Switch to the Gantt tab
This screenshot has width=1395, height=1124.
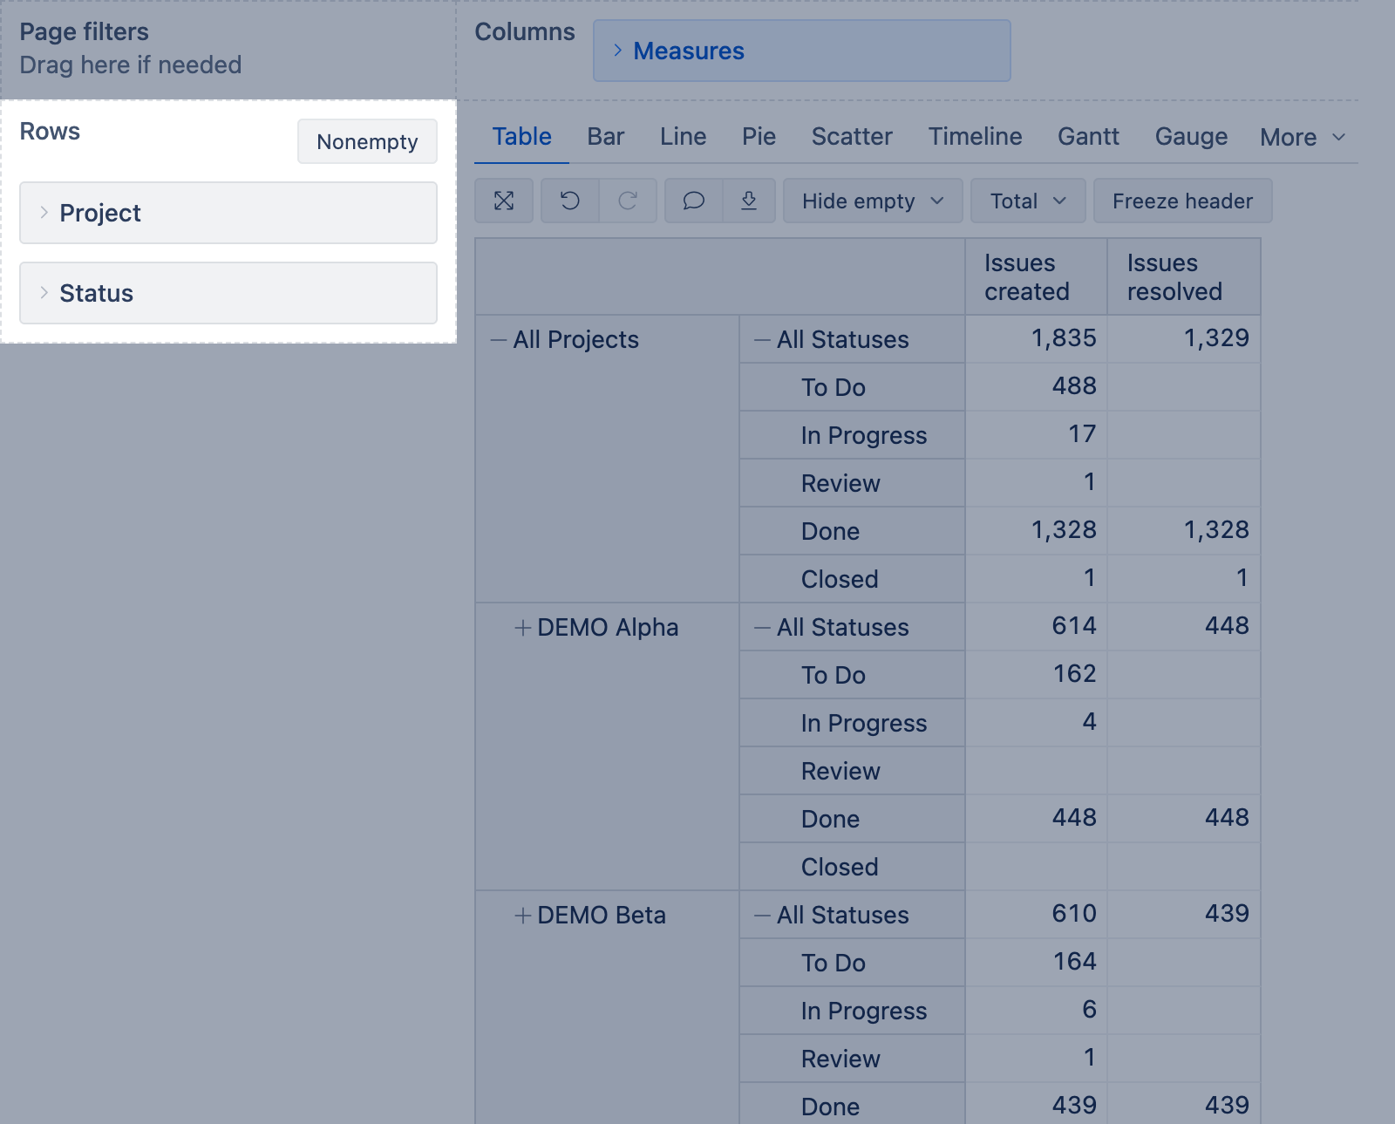tap(1088, 137)
